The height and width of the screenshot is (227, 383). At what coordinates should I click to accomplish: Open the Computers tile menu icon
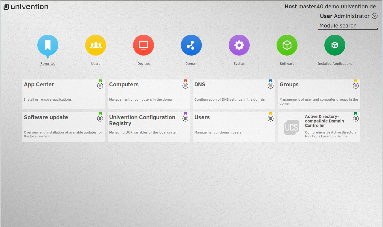tap(185, 86)
